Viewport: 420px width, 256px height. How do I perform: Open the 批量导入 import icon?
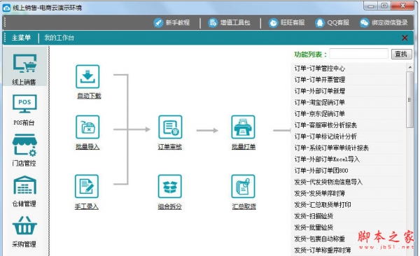(x=87, y=127)
